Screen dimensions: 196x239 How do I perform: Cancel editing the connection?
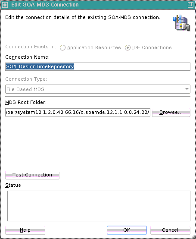click(170, 230)
